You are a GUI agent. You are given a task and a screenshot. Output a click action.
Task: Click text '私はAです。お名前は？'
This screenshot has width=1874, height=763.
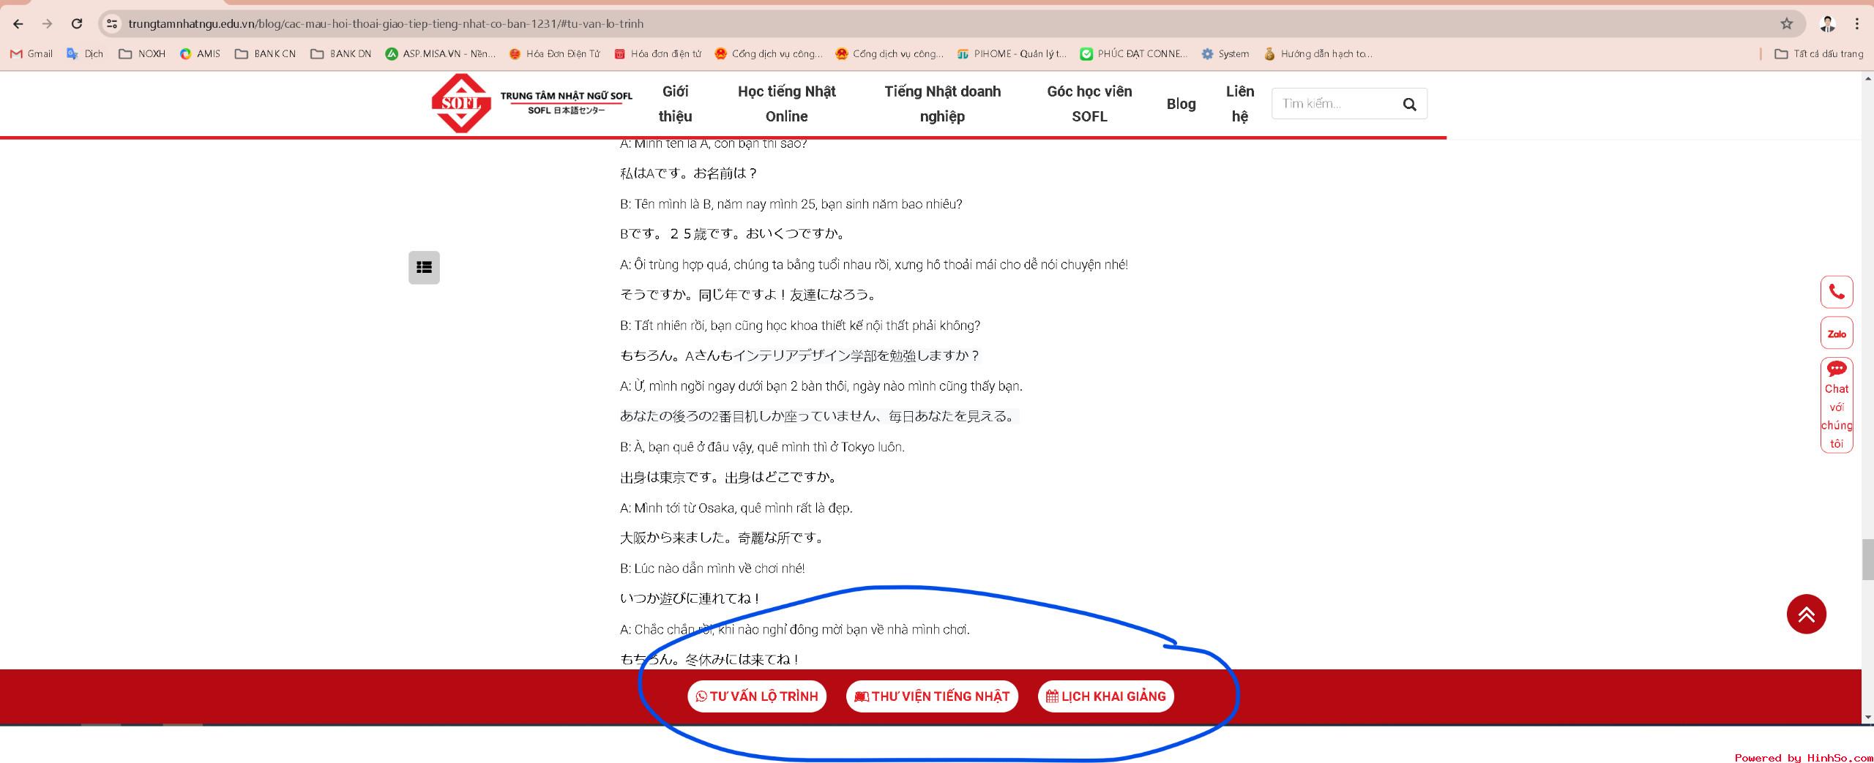pyautogui.click(x=689, y=173)
